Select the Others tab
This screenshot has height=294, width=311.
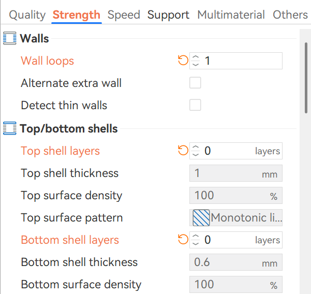click(x=290, y=15)
